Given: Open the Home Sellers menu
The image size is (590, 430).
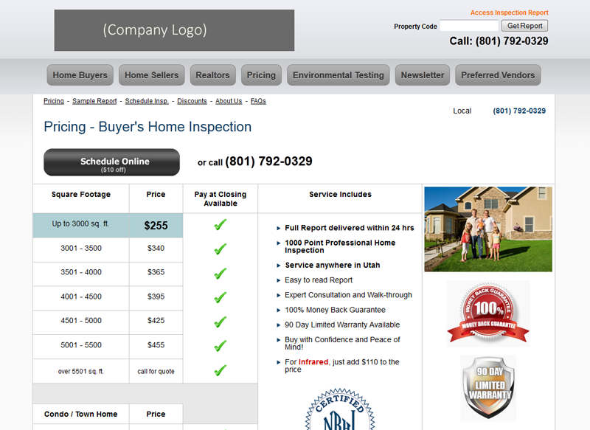Looking at the screenshot, I should 152,75.
